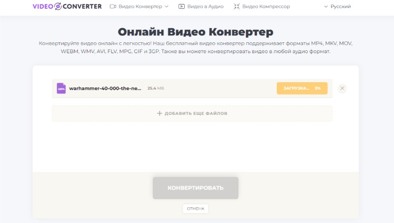Open the Русский language dropdown
The width and height of the screenshot is (394, 223).
(337, 6)
